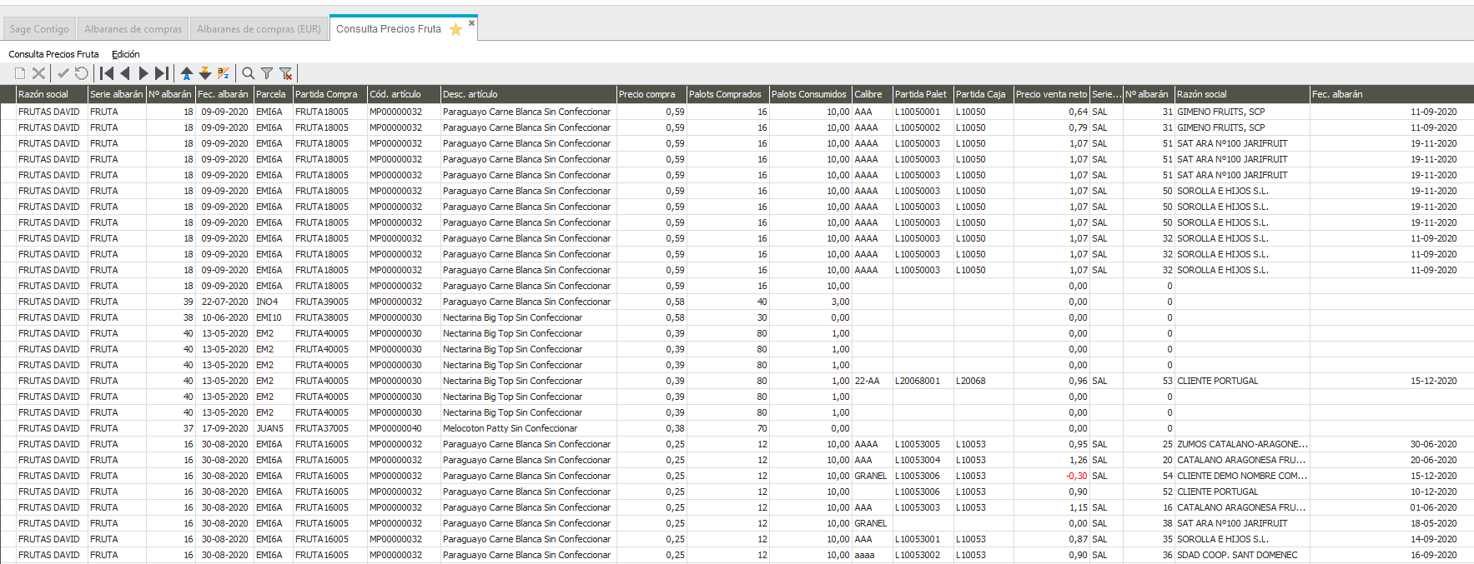
Task: Open the Consulta Precios Fruta menu
Action: [53, 54]
